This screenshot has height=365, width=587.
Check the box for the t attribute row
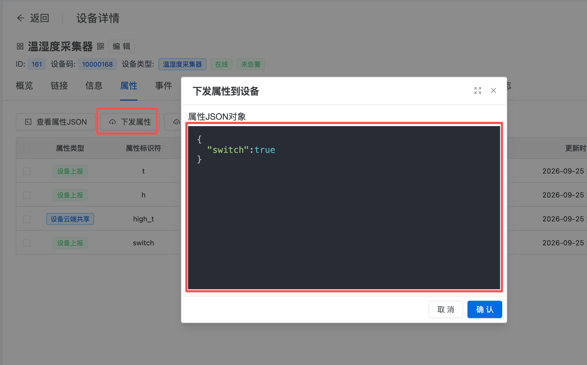(x=27, y=171)
